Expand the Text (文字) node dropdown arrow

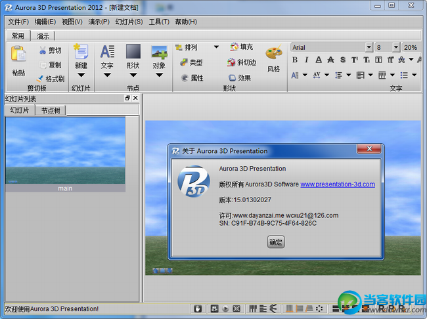coord(107,75)
